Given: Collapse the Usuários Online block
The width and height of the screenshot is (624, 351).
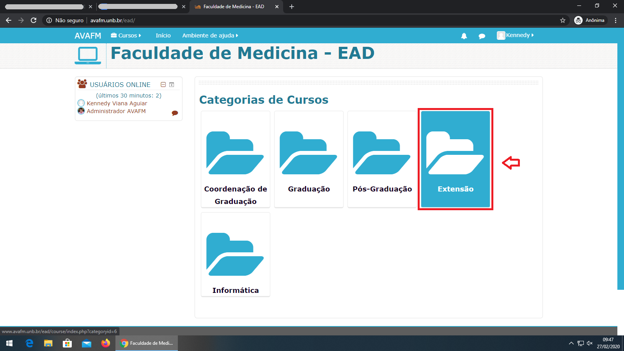Looking at the screenshot, I should [163, 85].
